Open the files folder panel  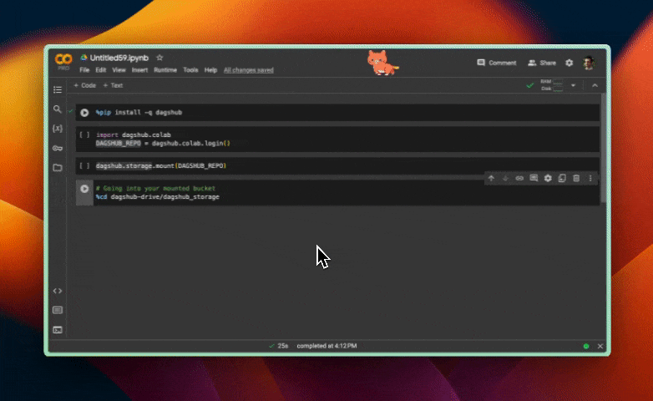[x=58, y=168]
